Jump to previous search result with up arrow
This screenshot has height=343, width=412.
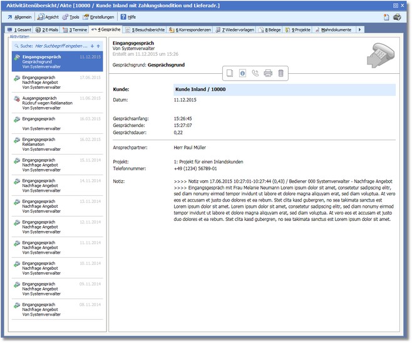pos(98,46)
